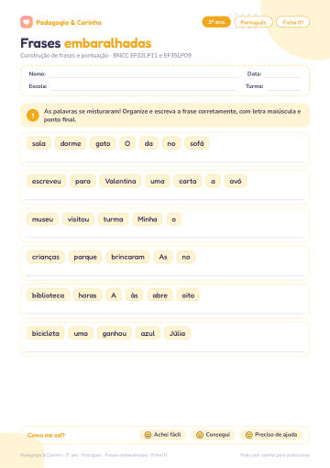The image size is (330, 468).
Task: Select the face icon beside Preciso de ajuda
Action: pos(249,435)
